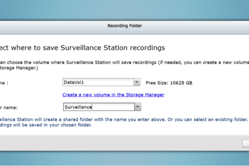Click the blue desktop background below the dialog
The image size is (249, 166).
point(124,159)
